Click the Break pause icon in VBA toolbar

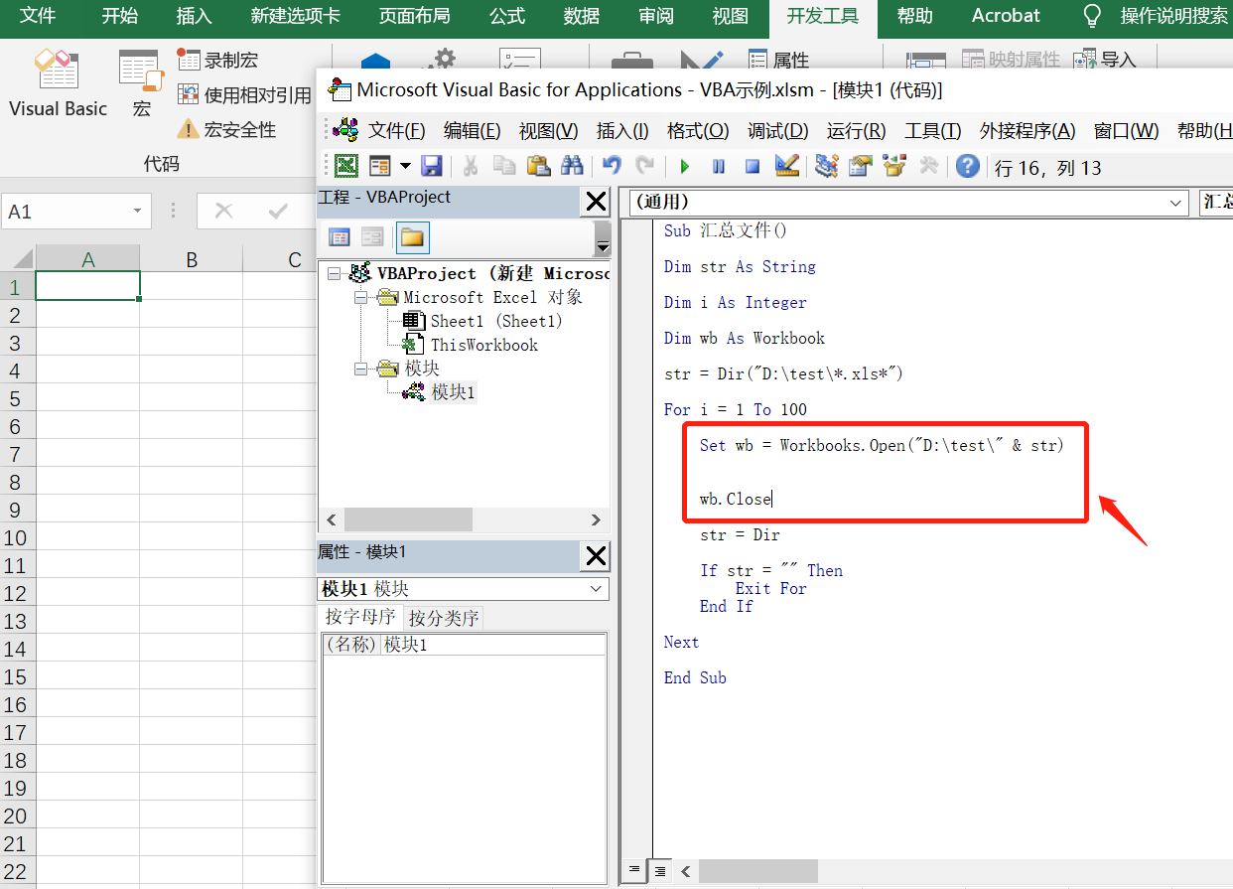click(x=719, y=167)
